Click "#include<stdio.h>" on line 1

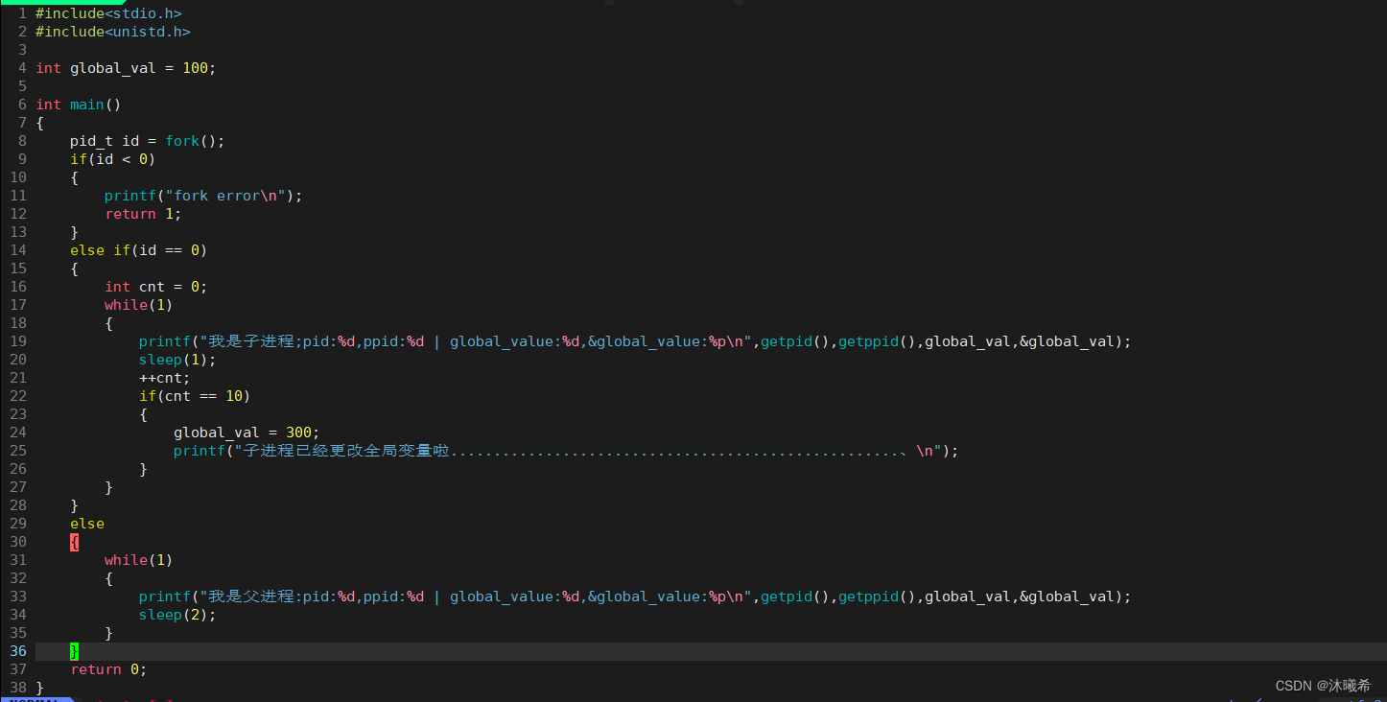(x=108, y=13)
